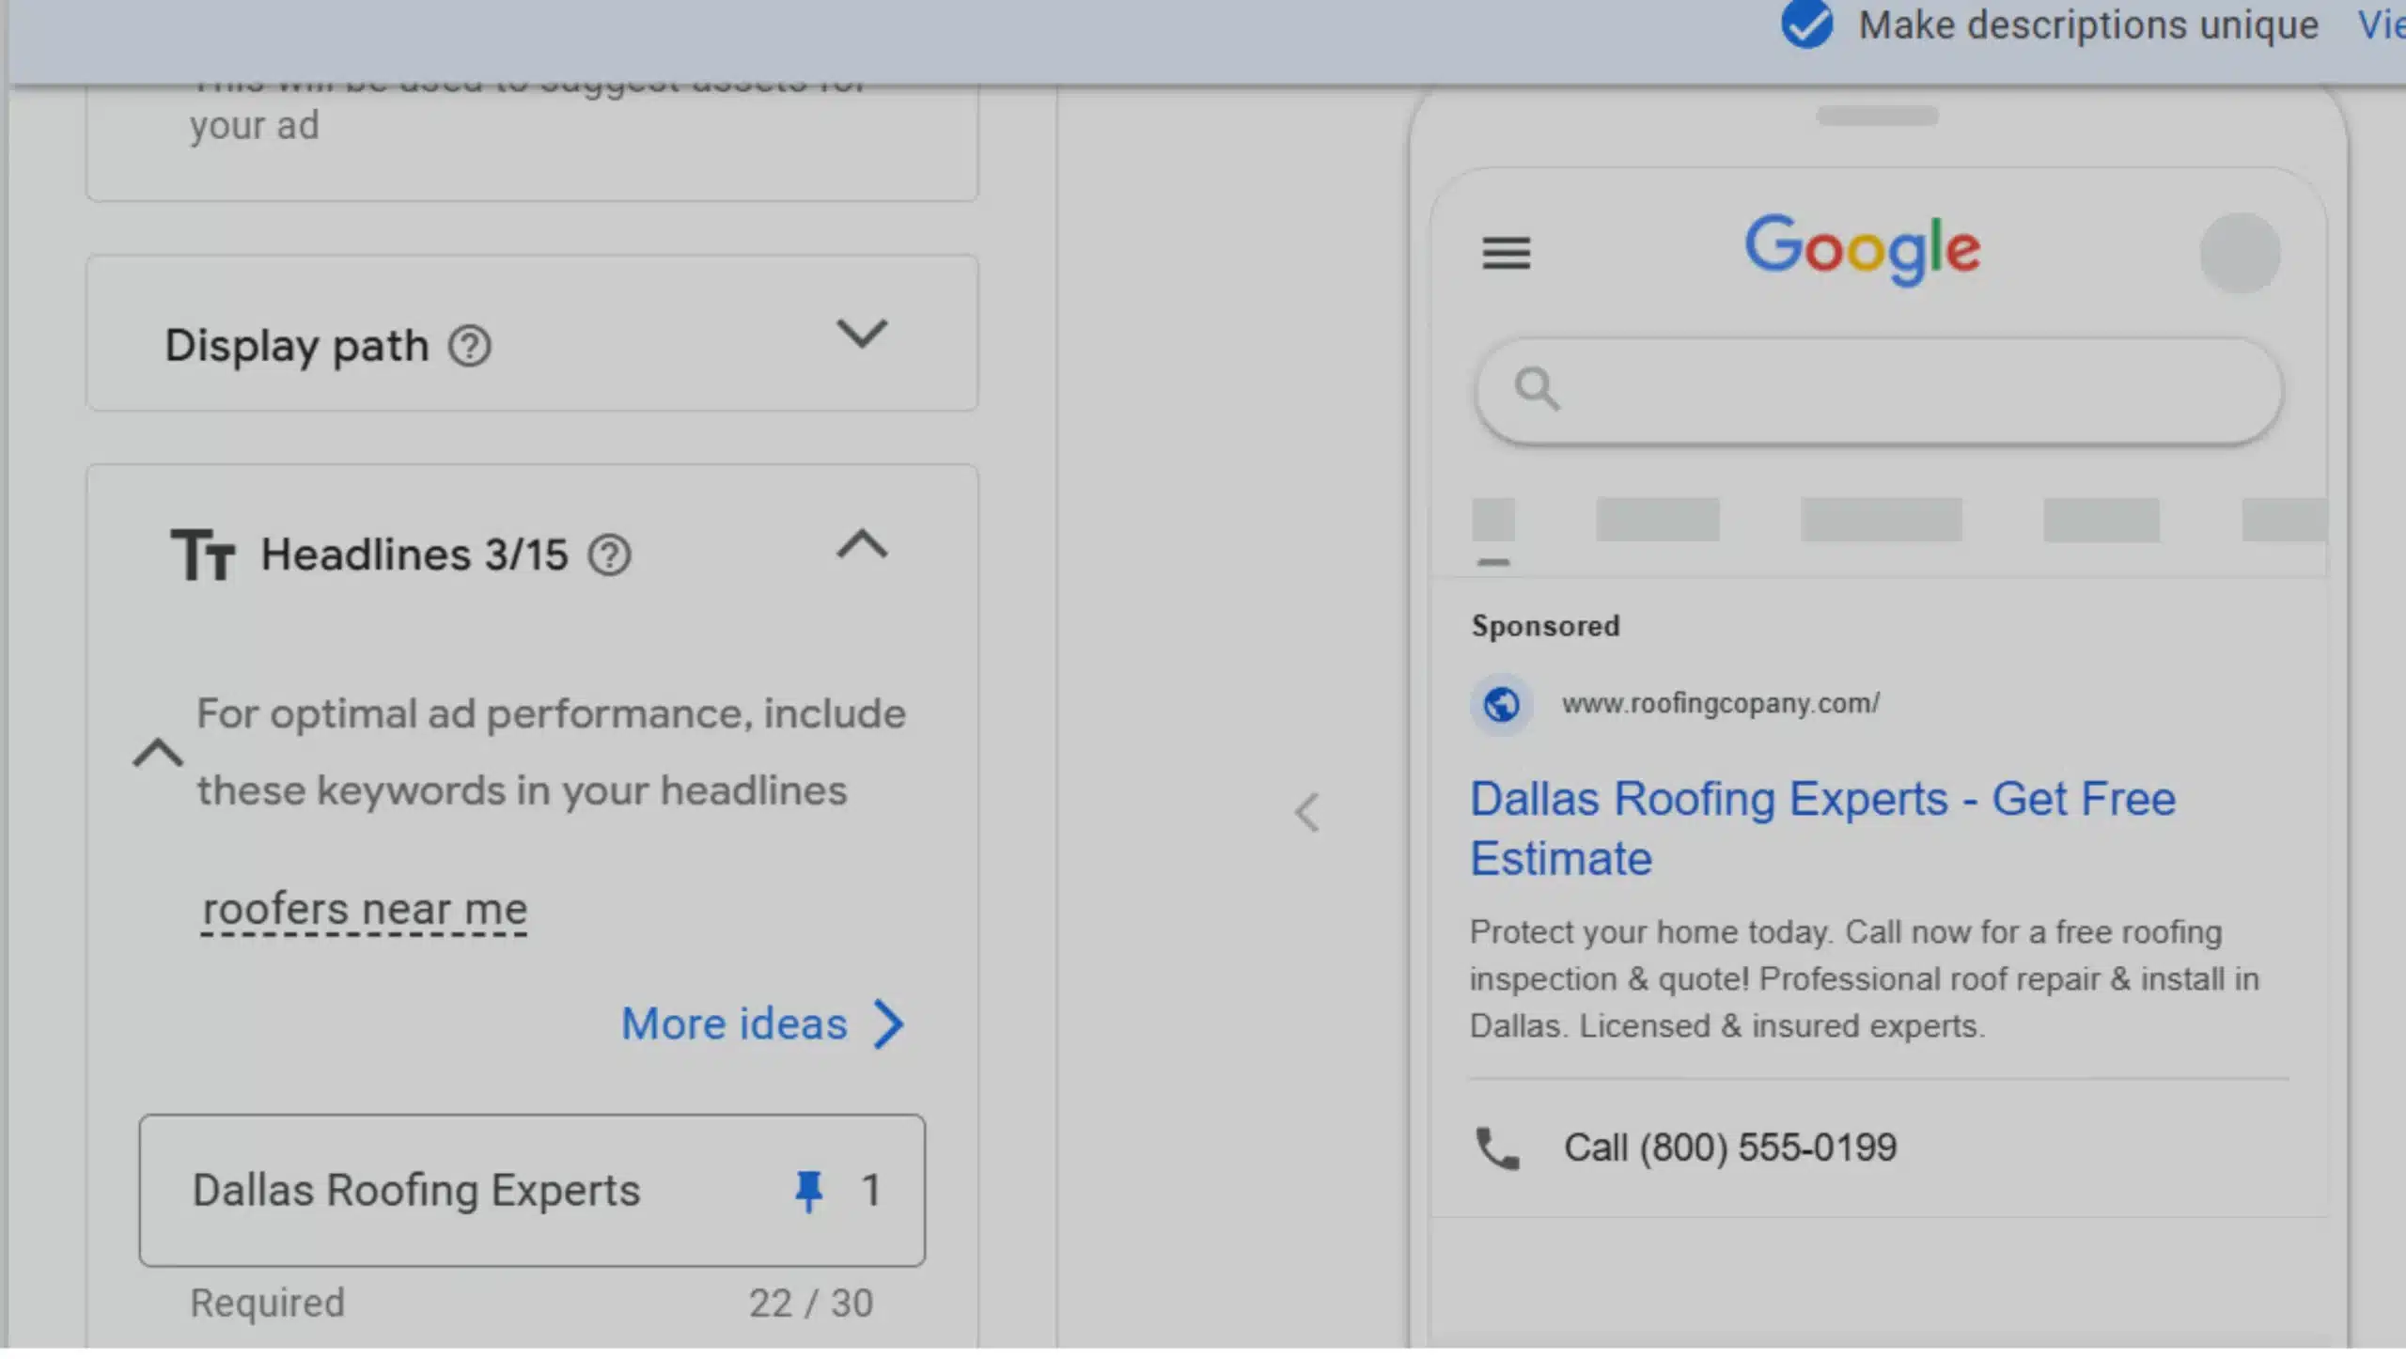Click the globe icon beside roofingcopany.com

(x=1501, y=703)
